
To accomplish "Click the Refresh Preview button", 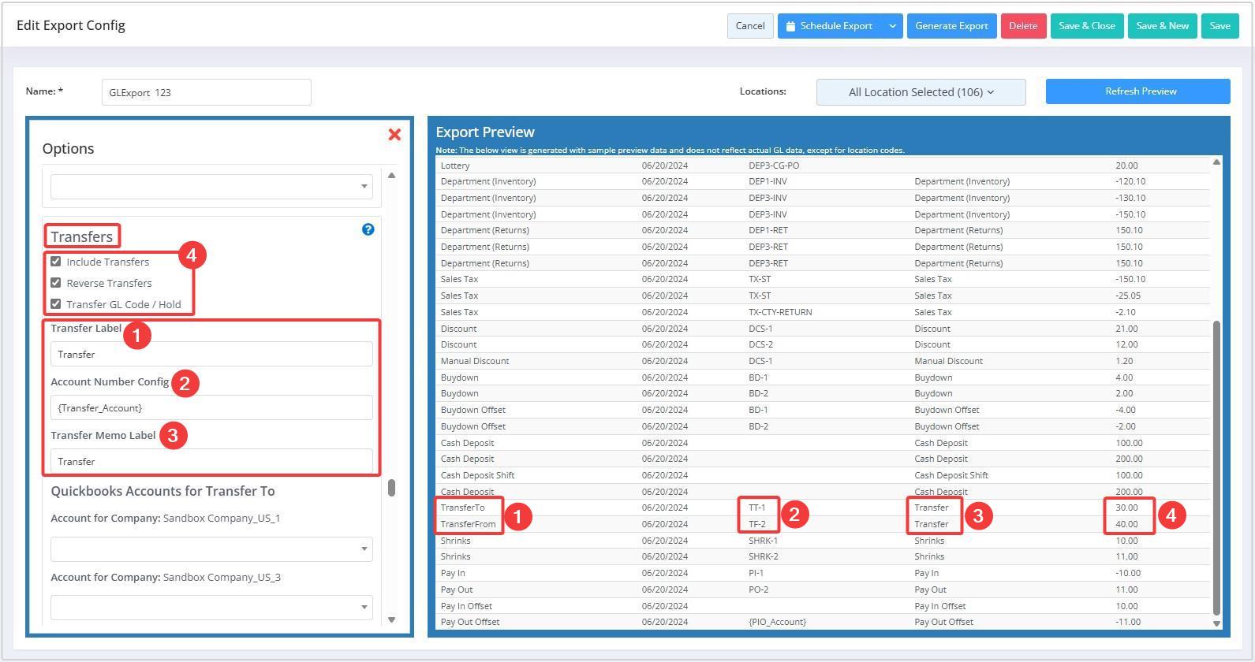I will [1137, 91].
